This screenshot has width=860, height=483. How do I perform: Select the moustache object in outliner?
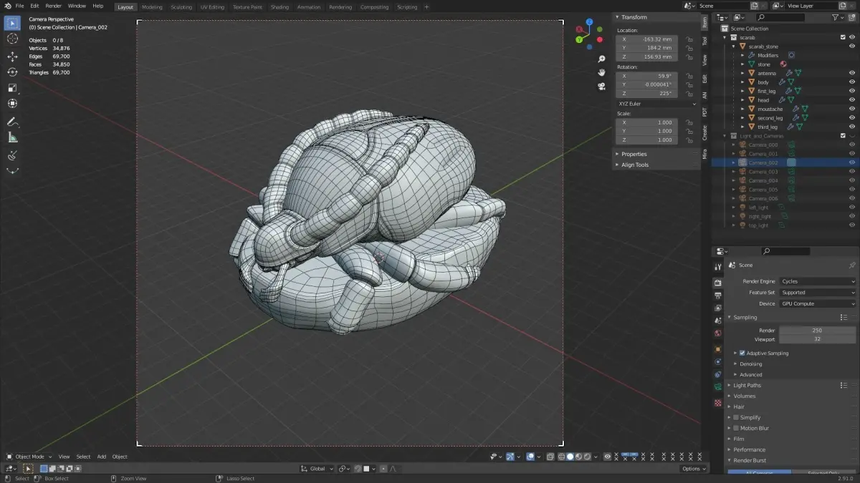coord(770,109)
